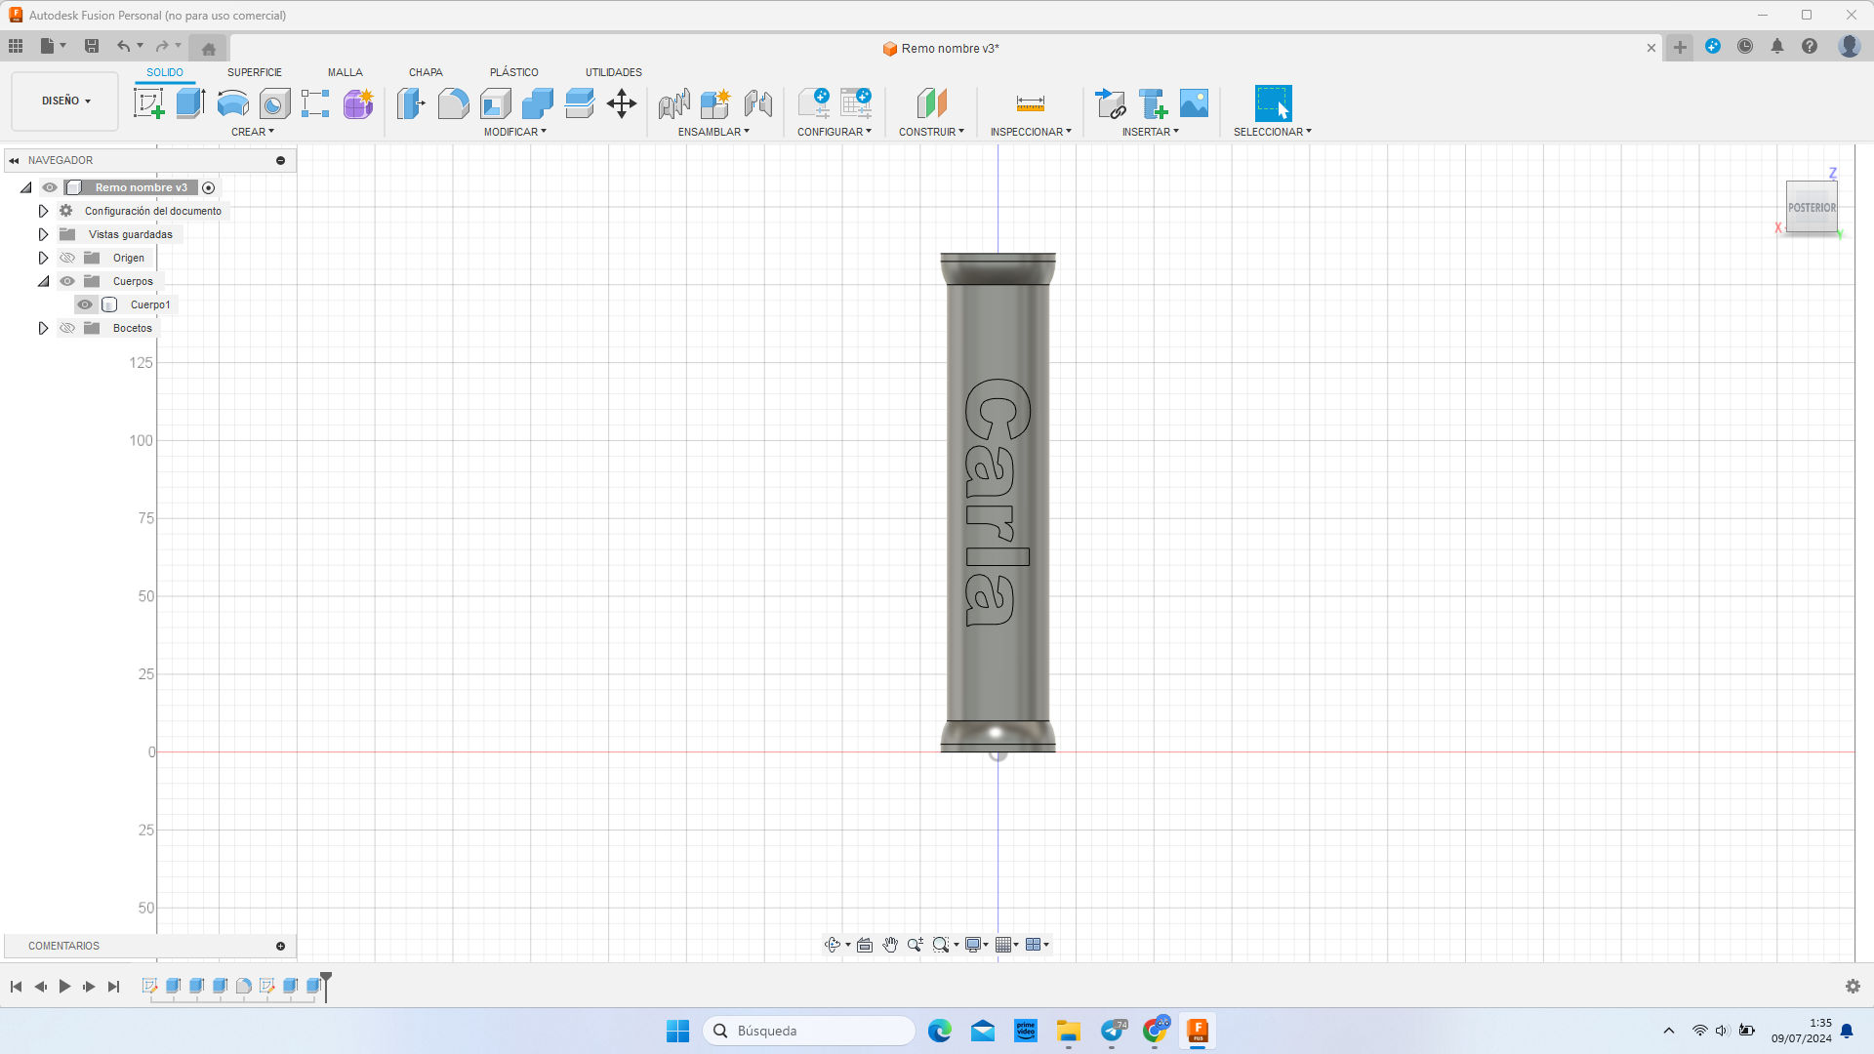Choose the rectangular Pattern tool
Image resolution: width=1874 pixels, height=1054 pixels.
(x=315, y=103)
